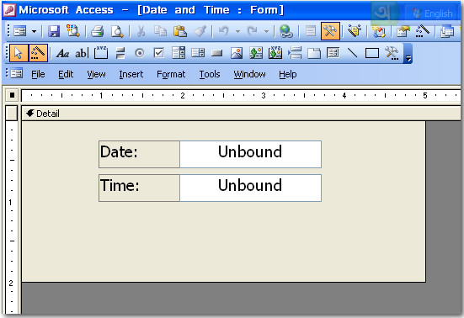Open the View menu
The width and height of the screenshot is (464, 318).
pos(96,74)
